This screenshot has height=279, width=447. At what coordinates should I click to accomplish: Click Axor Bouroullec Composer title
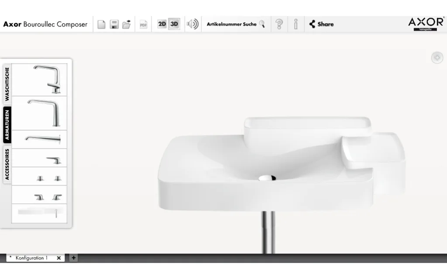pos(45,24)
